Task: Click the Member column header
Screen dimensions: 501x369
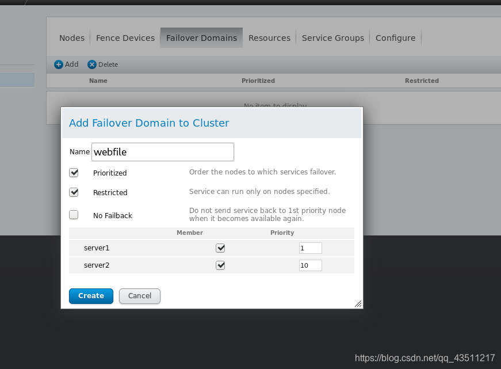Action: point(190,233)
